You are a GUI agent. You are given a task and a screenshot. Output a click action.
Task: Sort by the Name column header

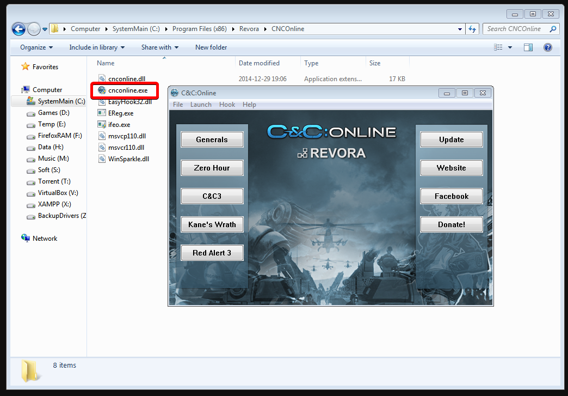tap(106, 63)
